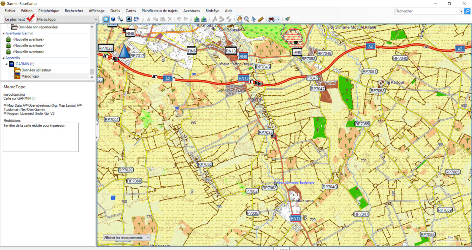Open the 'Le plus haut' detail dropdown
Image resolution: width=472 pixels, height=250 pixels.
19,19
